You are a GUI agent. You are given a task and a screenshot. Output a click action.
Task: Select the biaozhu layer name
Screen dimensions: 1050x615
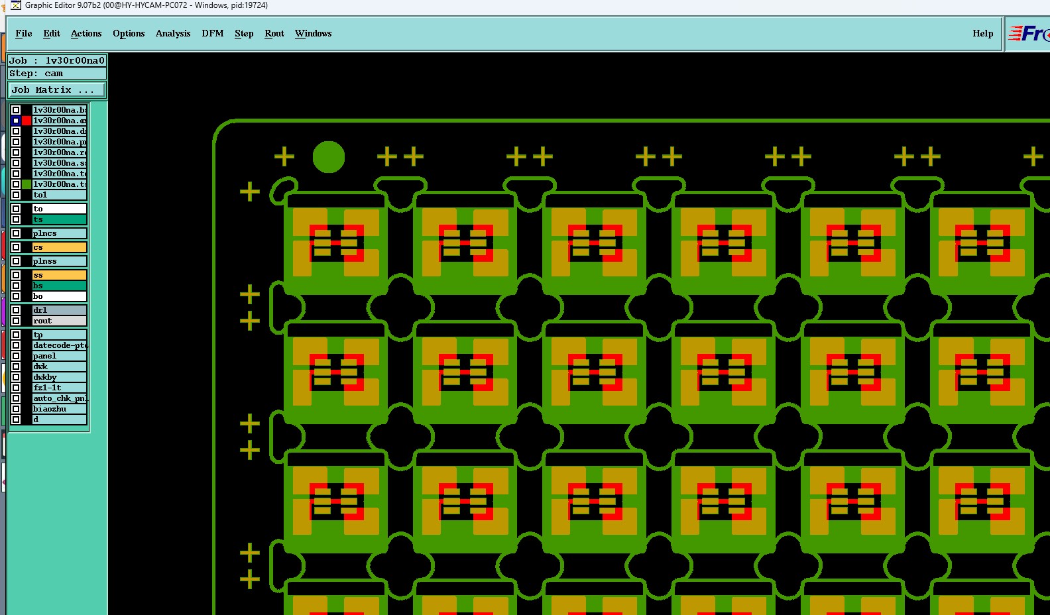tap(60, 409)
